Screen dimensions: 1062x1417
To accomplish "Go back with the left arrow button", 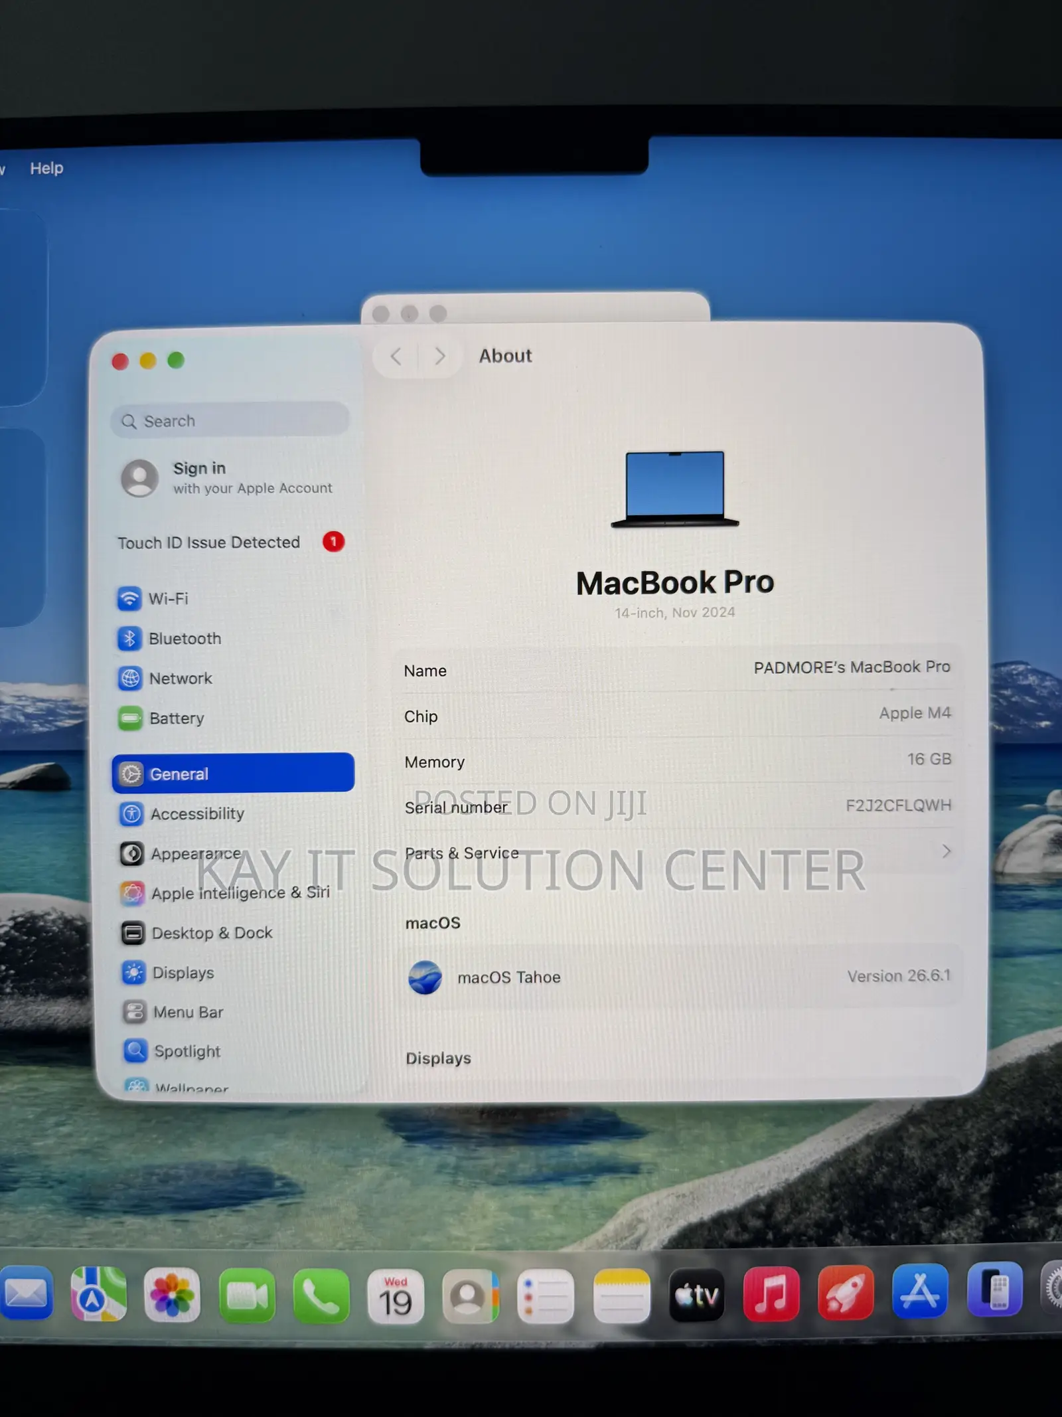I will point(396,357).
